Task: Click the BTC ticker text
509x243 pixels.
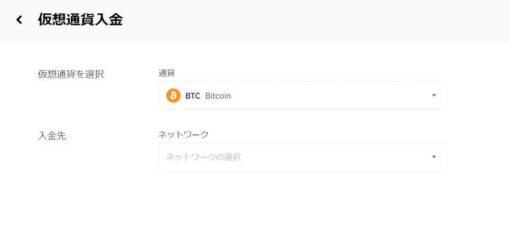Action: (193, 96)
